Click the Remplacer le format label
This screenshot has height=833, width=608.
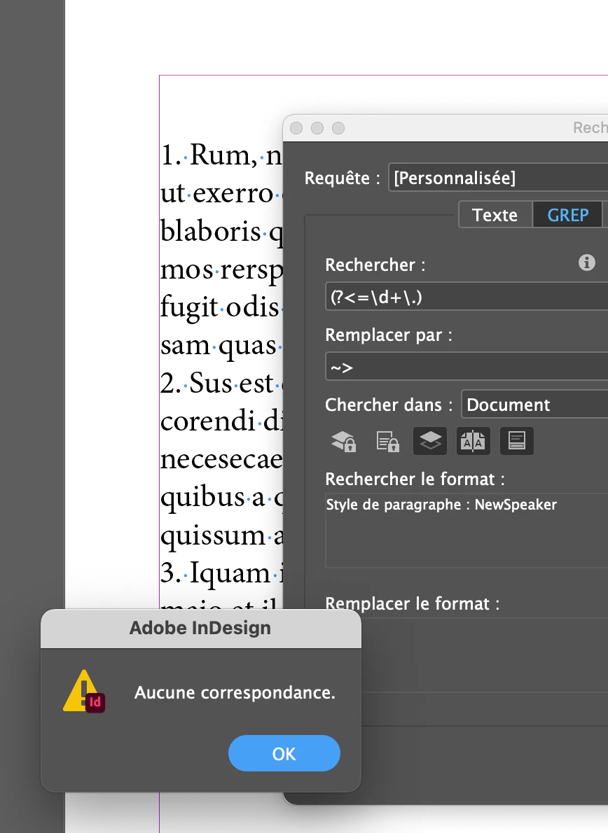coord(413,604)
